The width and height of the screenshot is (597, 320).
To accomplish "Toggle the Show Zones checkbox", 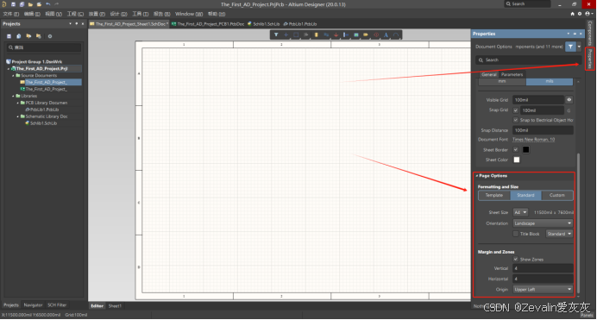I will 516,259.
